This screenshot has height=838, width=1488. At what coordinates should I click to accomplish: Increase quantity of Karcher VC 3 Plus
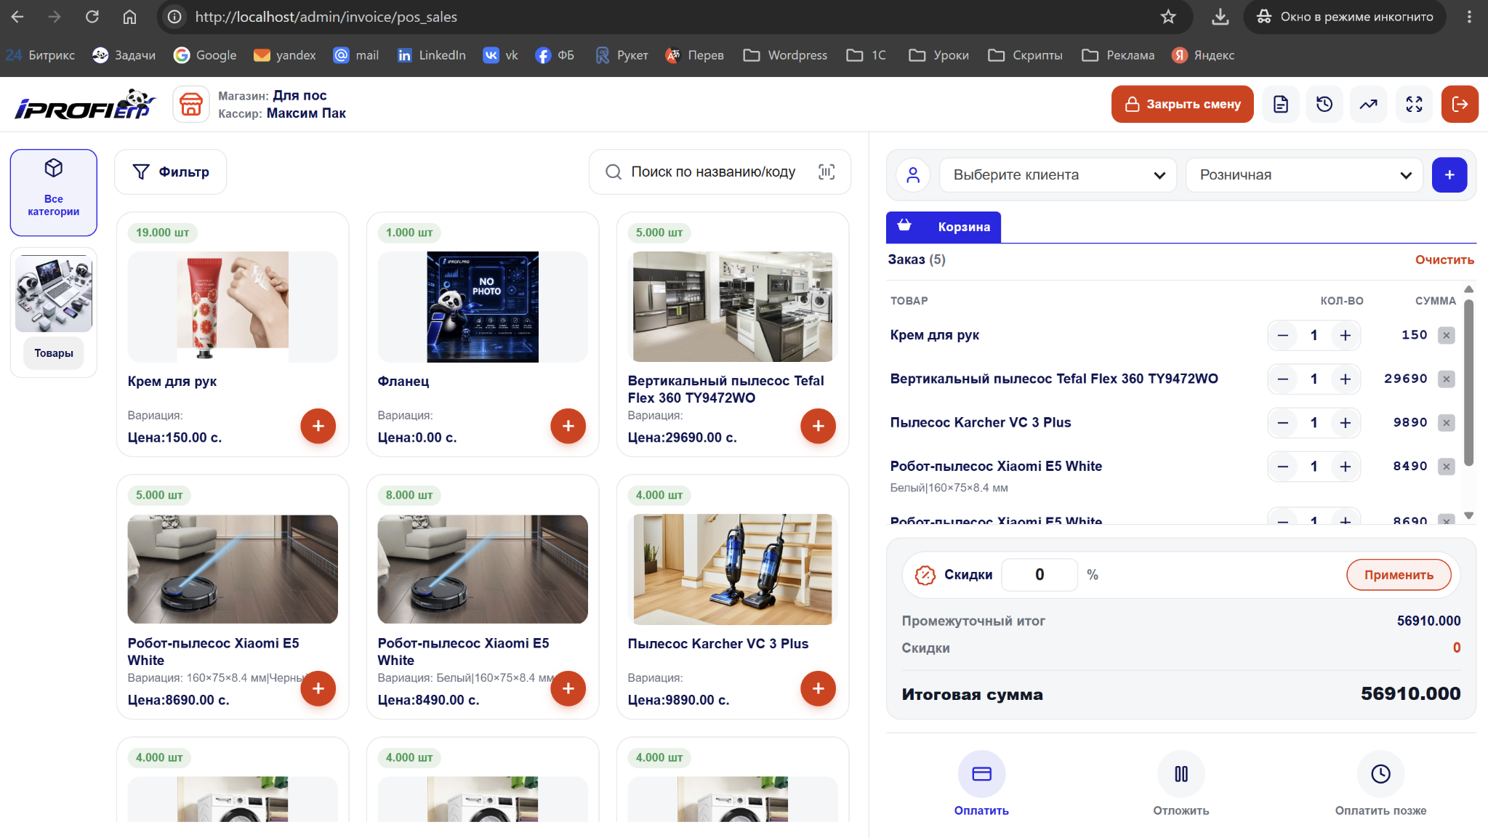[1346, 422]
